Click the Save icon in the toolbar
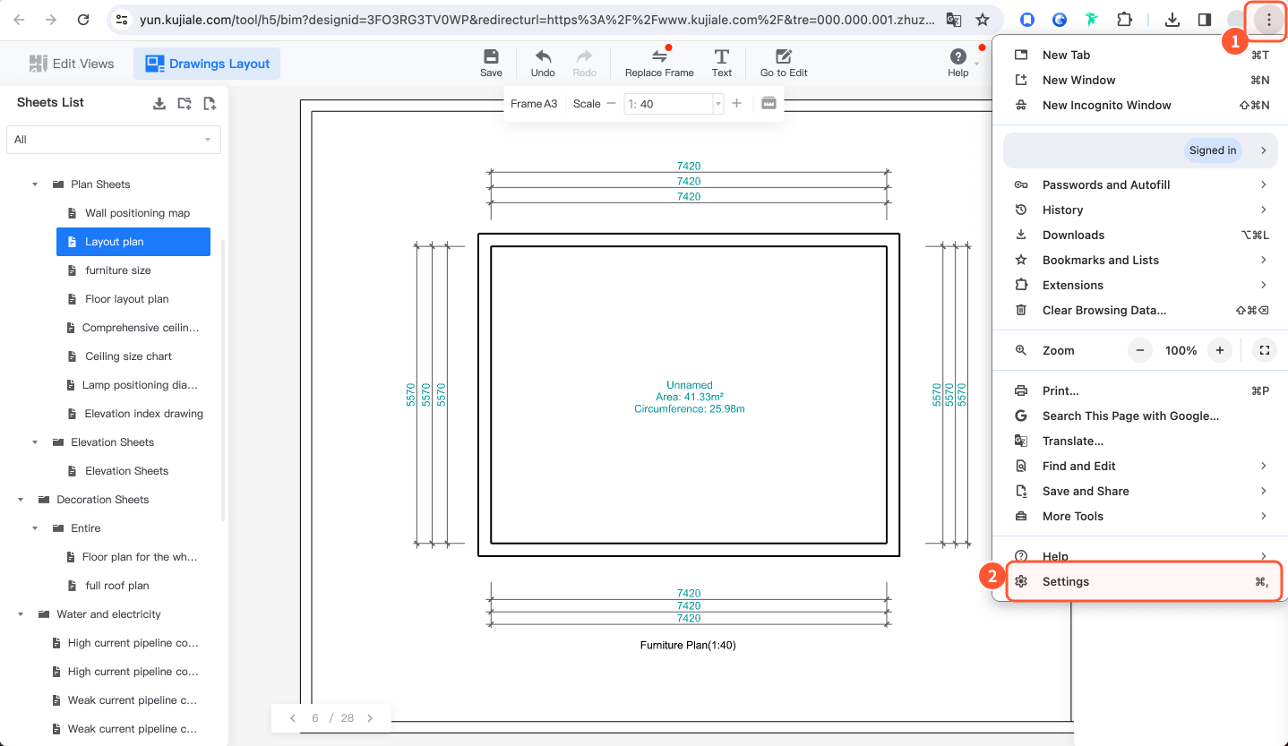Image resolution: width=1288 pixels, height=746 pixels. [491, 57]
